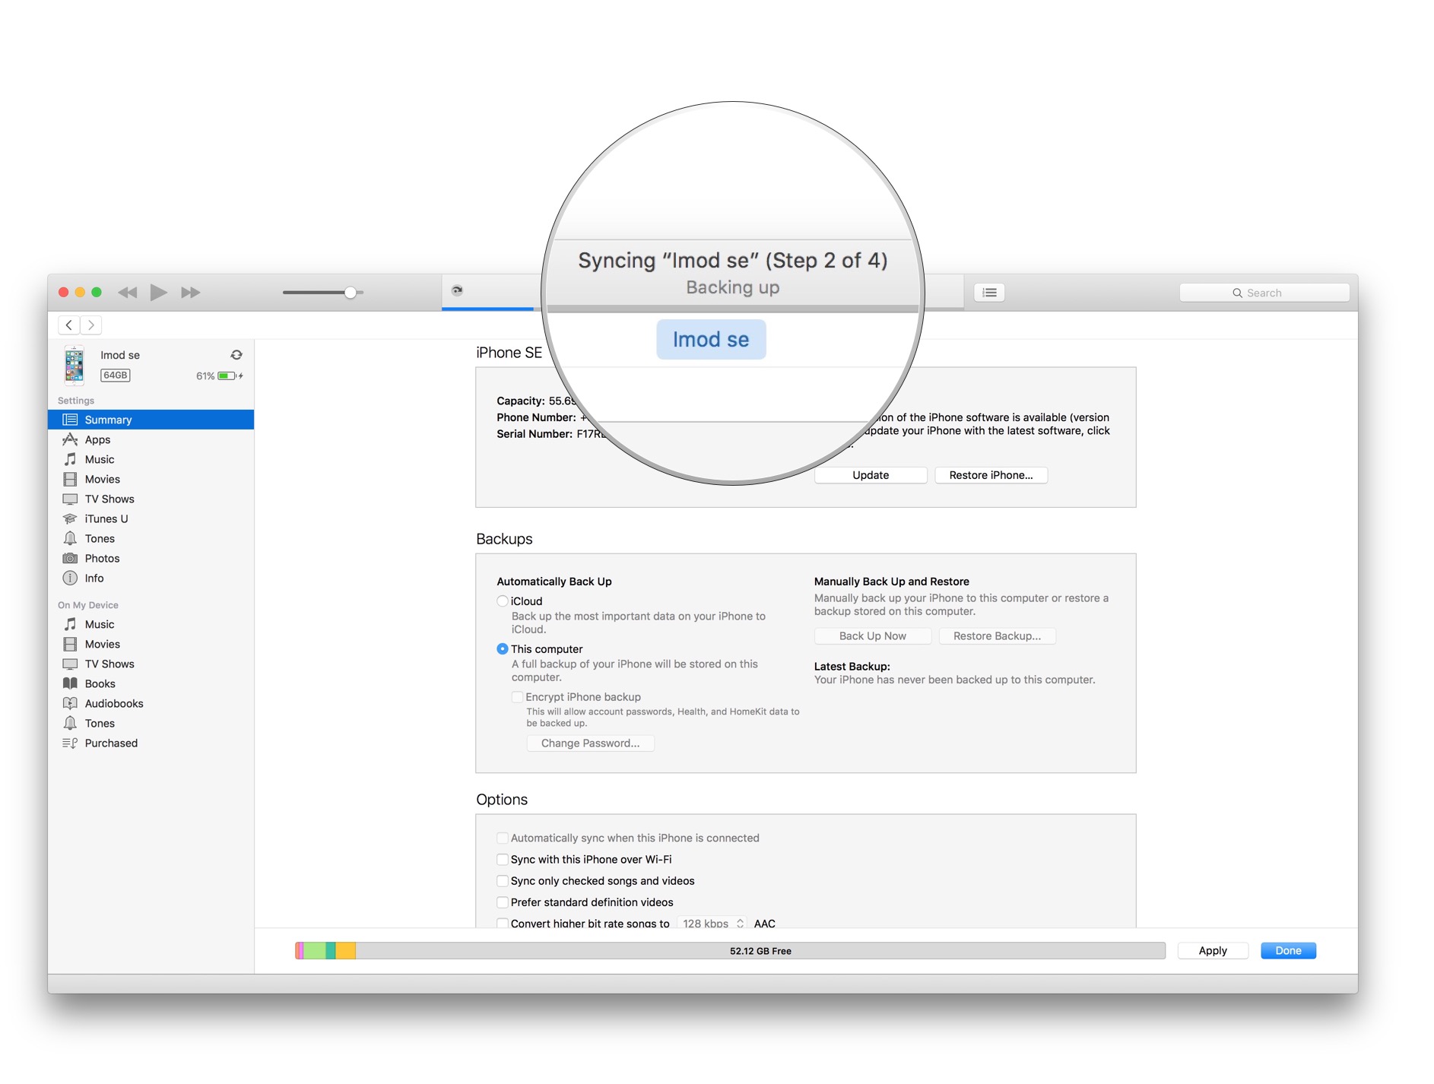Screen dimensions: 1434x1084
Task: Open Music under On My Device
Action: tap(151, 624)
